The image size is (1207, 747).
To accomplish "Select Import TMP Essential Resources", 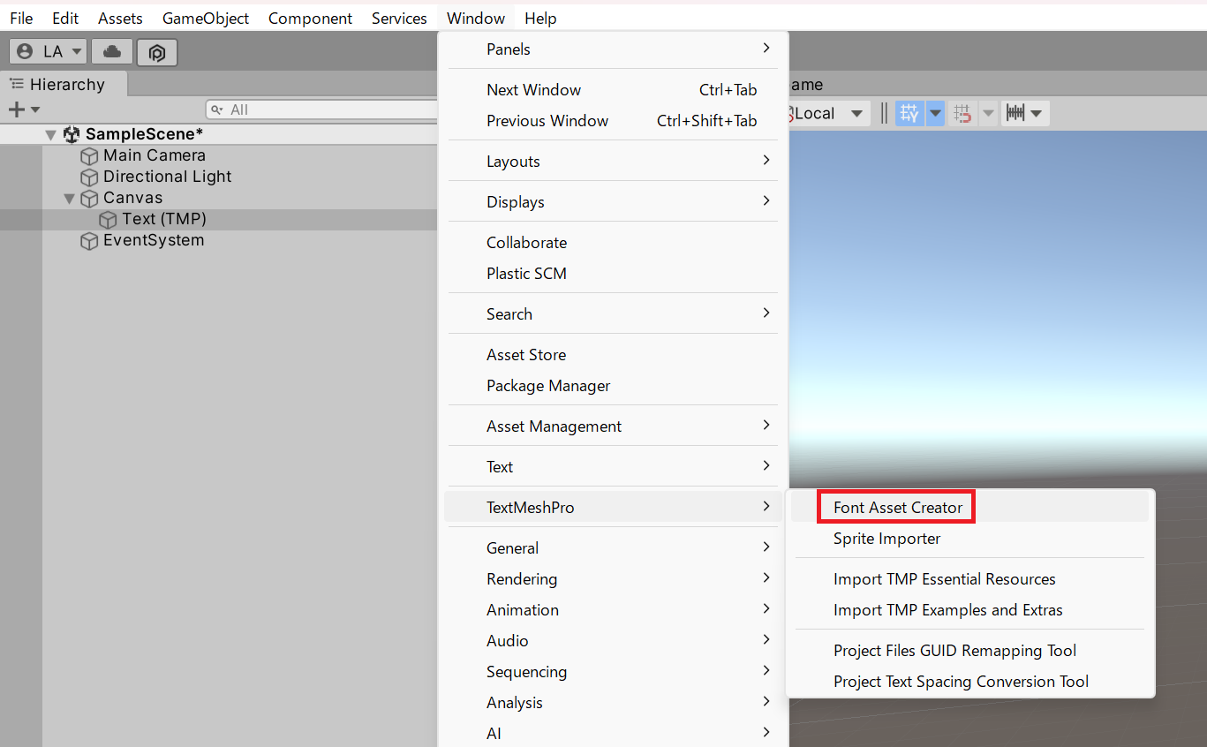I will [x=944, y=578].
